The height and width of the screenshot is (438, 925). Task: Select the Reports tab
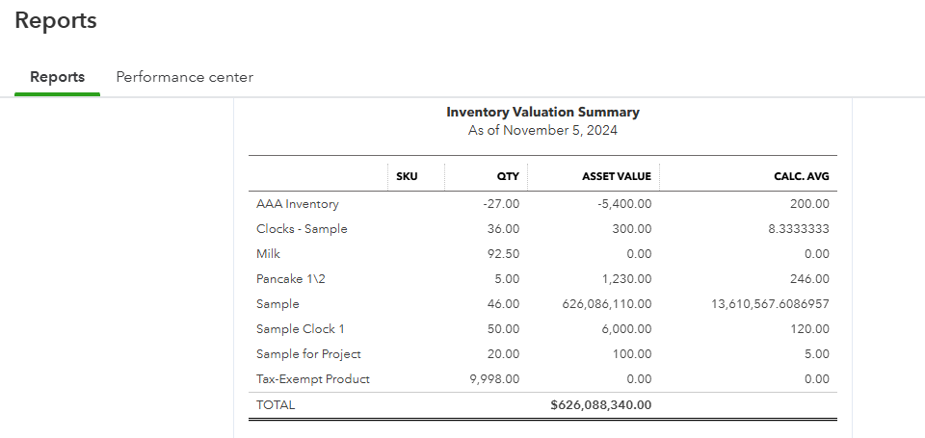pos(57,77)
